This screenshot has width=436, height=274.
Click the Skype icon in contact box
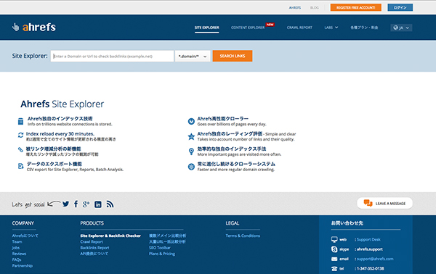tap(334, 249)
